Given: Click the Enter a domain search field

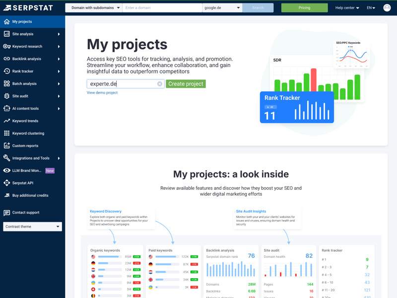Looking at the screenshot, I should [162, 8].
